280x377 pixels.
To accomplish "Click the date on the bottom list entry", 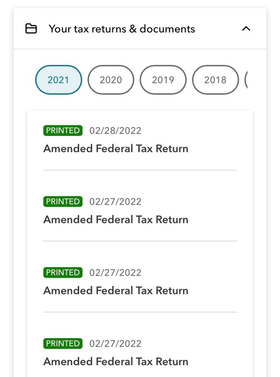I will click(x=115, y=343).
